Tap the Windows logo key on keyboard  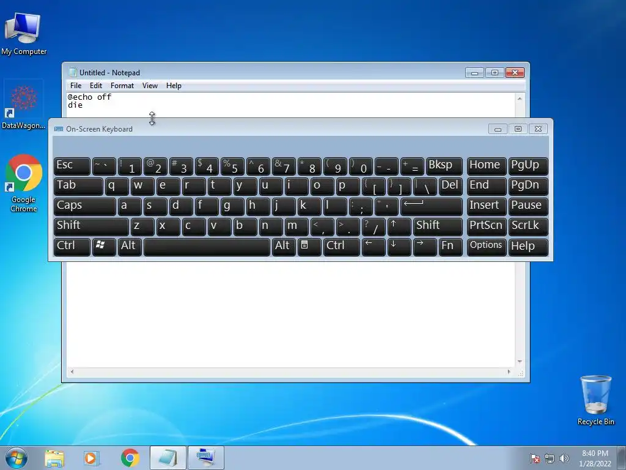coord(104,247)
